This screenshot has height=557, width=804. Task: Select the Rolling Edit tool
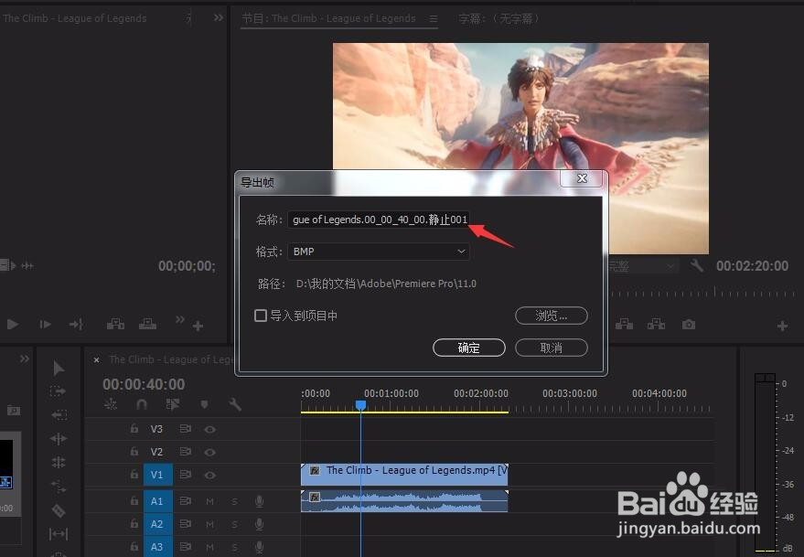click(x=59, y=462)
